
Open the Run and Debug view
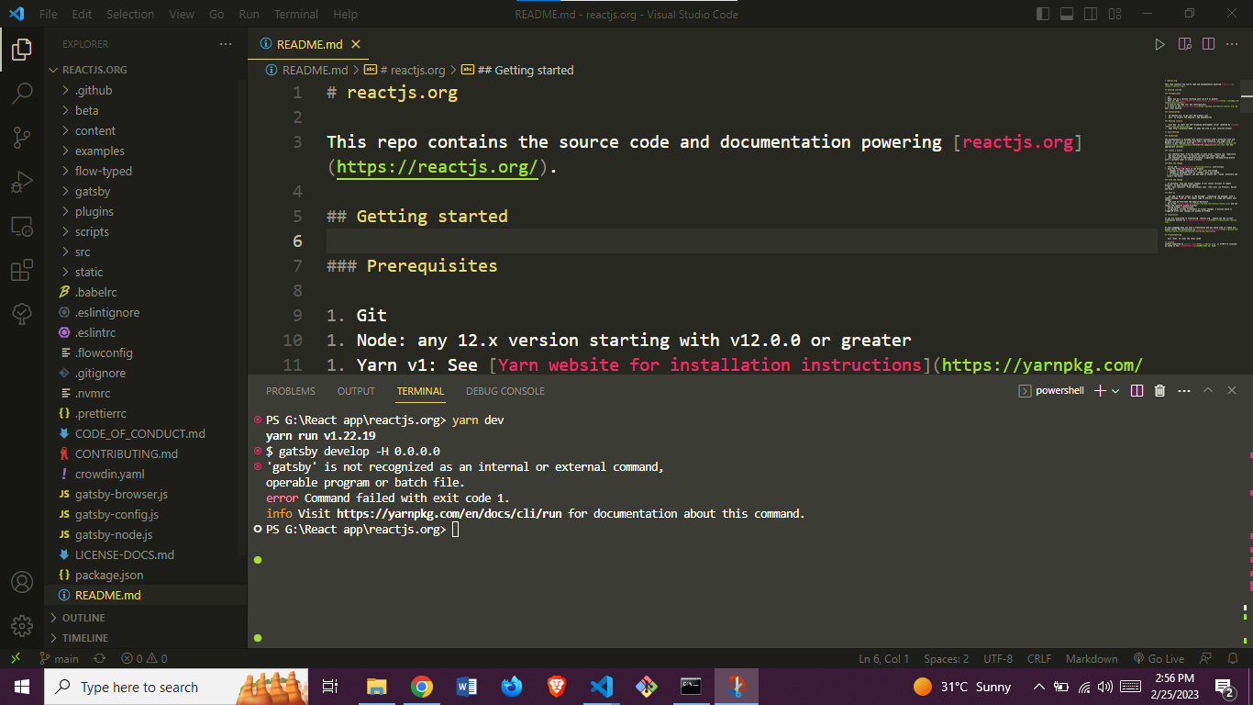click(22, 182)
